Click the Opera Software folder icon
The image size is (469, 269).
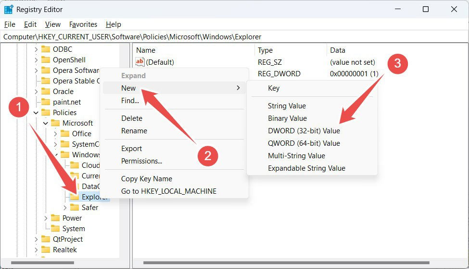[x=46, y=70]
